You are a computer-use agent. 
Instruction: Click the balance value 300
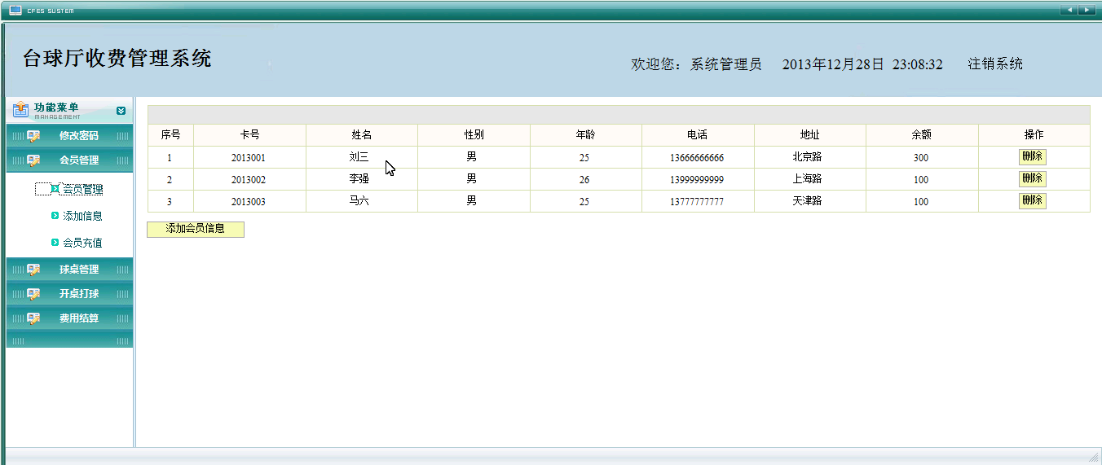tap(921, 158)
